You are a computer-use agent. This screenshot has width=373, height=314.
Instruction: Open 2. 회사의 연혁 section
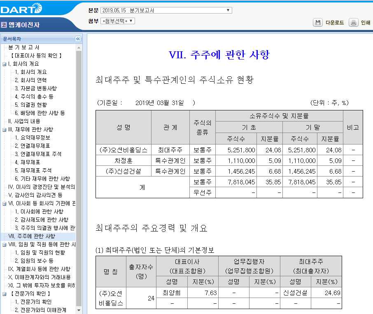point(31,80)
